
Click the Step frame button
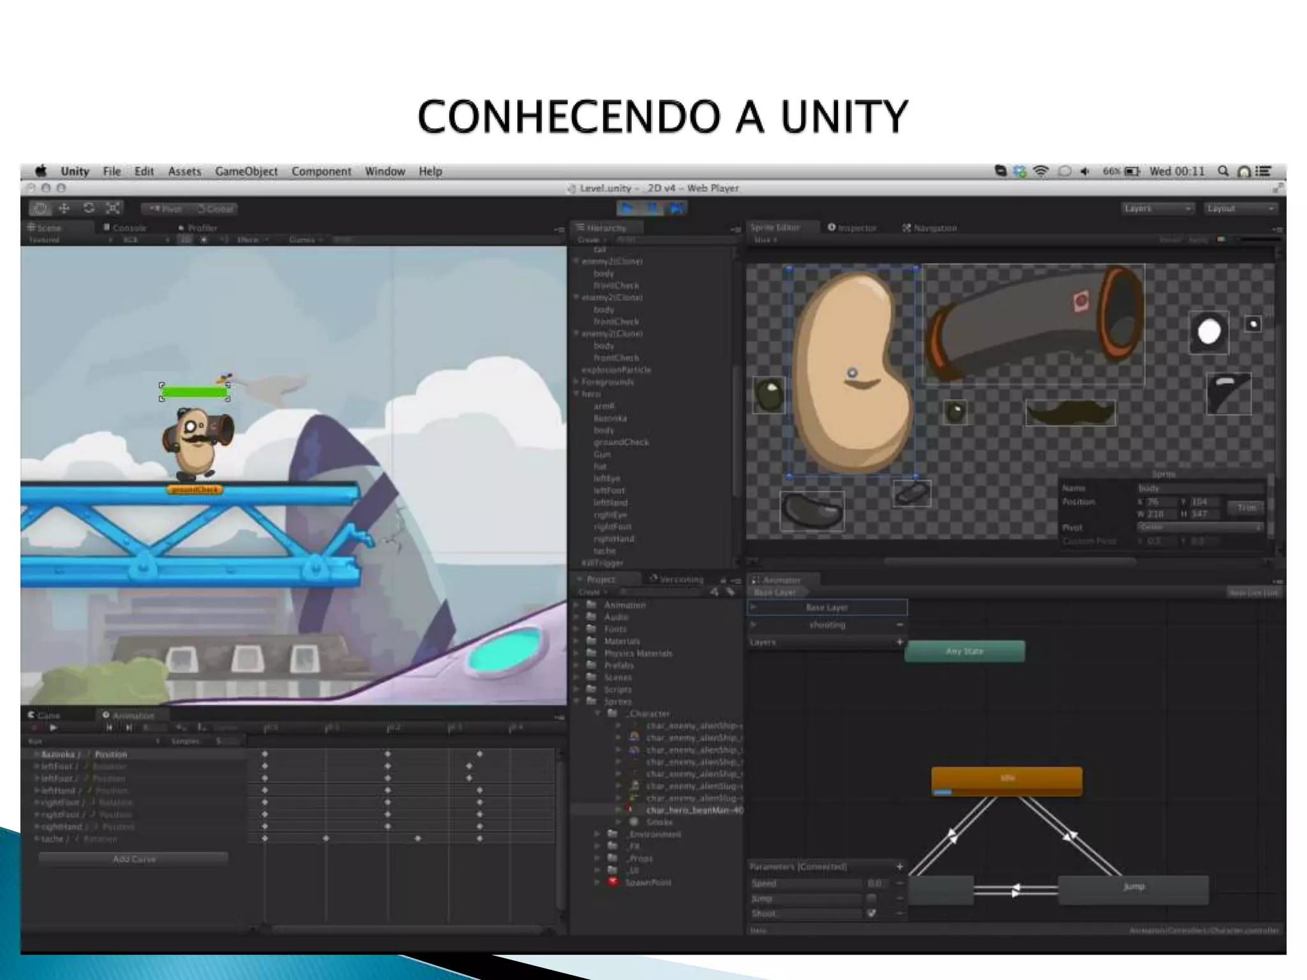pyautogui.click(x=676, y=209)
